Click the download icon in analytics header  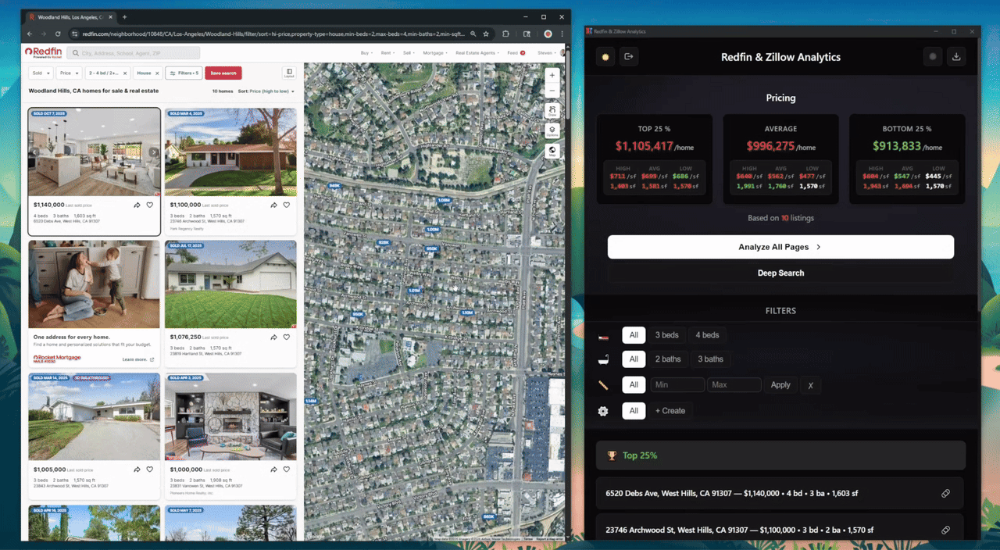(956, 56)
